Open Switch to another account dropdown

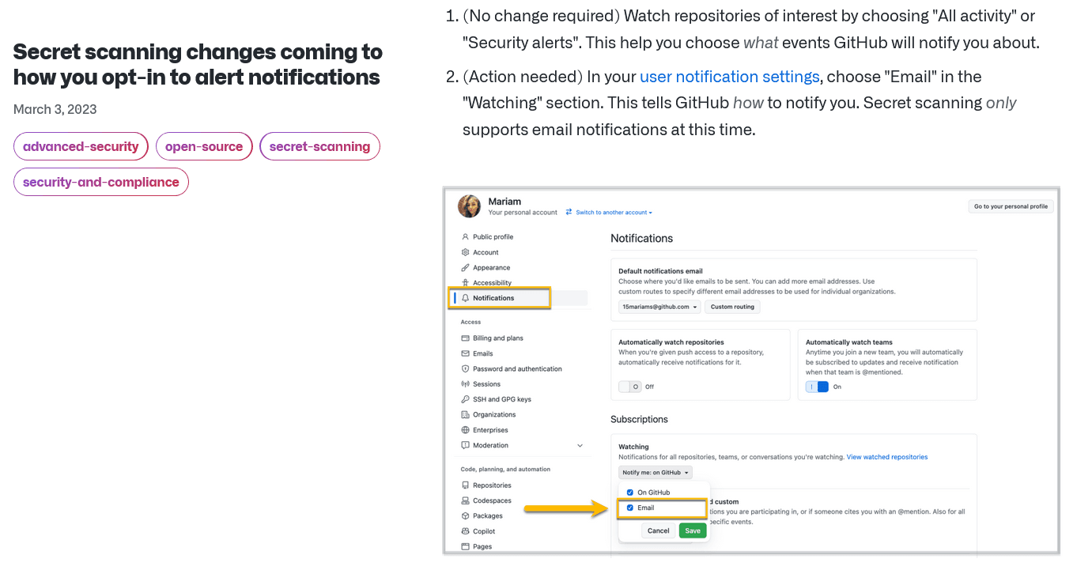[610, 213]
